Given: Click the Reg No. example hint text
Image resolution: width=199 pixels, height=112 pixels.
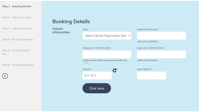Looking at the screenshot, I should coord(148,42).
